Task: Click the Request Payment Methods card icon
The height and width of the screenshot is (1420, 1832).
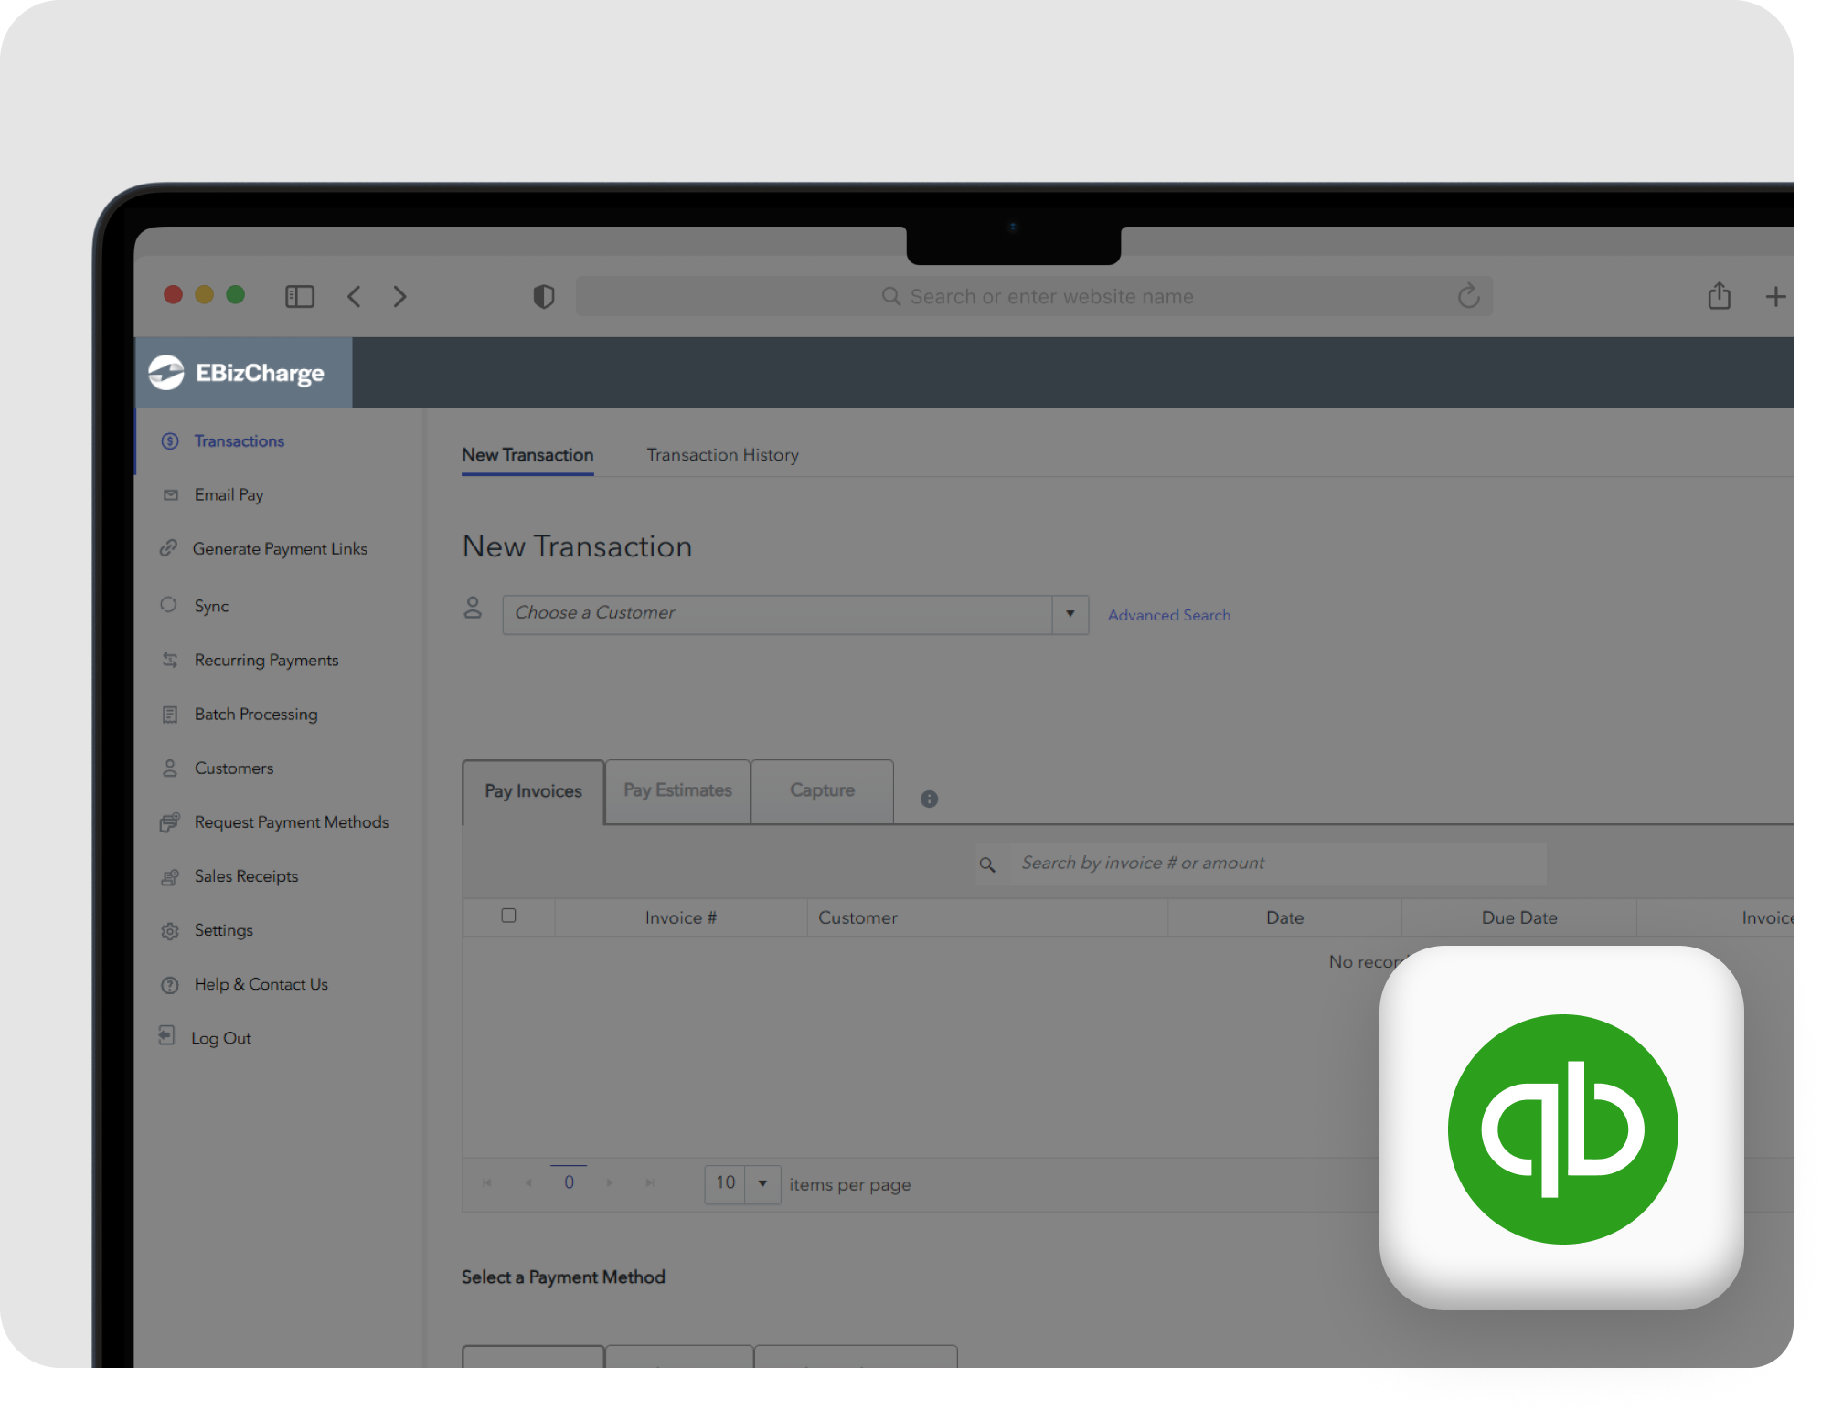Action: 170,822
